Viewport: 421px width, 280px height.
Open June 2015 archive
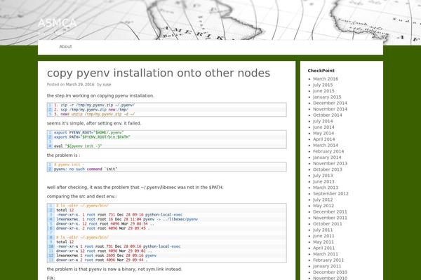click(x=323, y=91)
